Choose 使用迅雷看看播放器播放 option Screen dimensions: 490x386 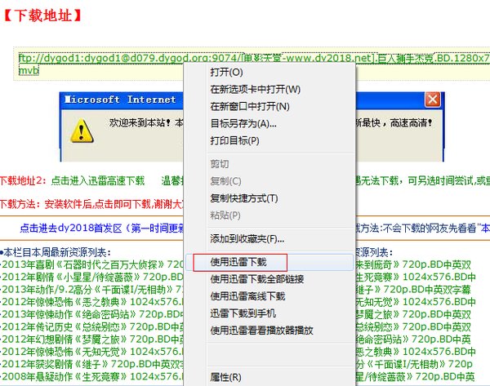click(261, 331)
